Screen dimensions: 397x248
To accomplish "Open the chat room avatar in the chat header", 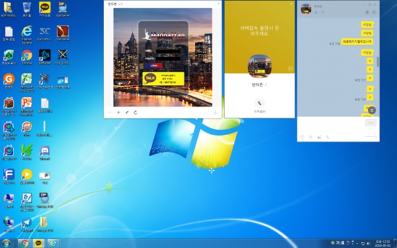I will (x=306, y=9).
